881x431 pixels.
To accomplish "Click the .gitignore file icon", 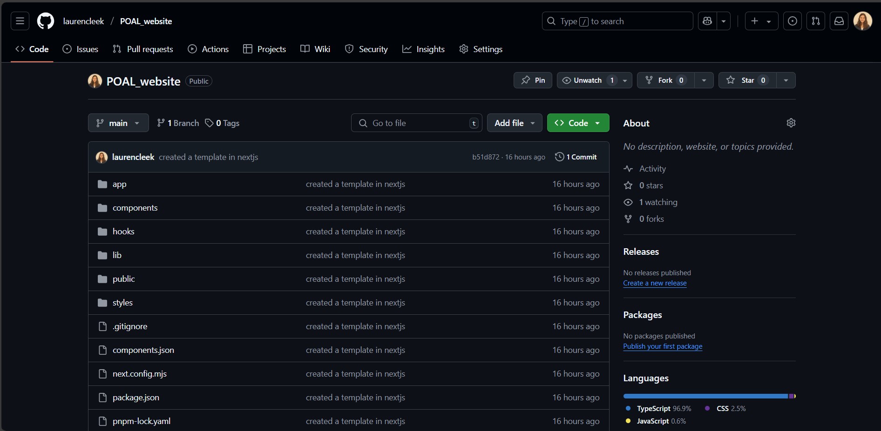I will click(103, 326).
